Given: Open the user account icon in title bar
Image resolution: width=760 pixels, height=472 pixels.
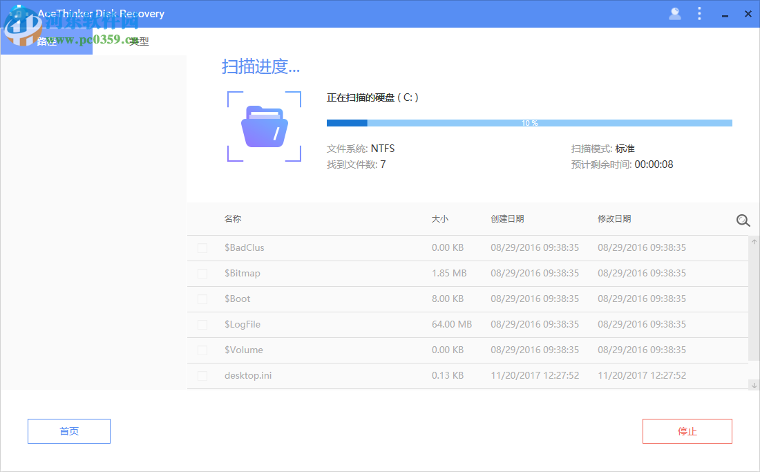Looking at the screenshot, I should [674, 13].
